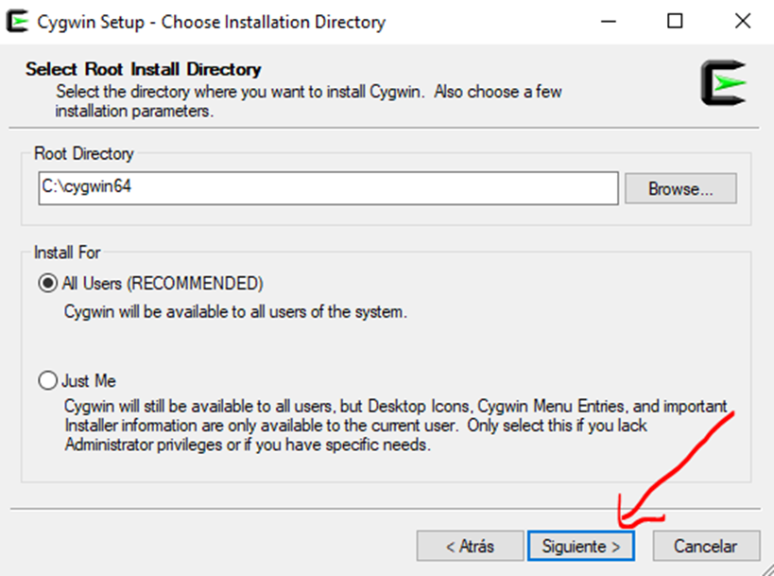Screen dimensions: 774x576
Task: Click the Cygwin Setup window title text
Action: (211, 22)
